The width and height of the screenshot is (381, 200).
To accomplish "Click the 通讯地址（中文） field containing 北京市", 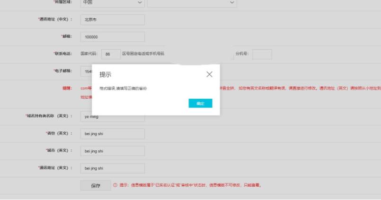I will (112, 20).
